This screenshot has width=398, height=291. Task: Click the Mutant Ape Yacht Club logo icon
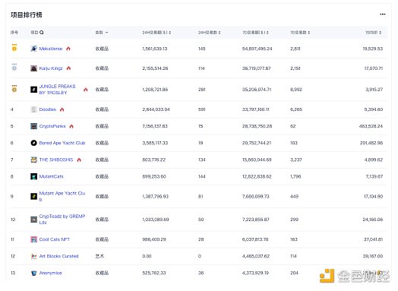pyautogui.click(x=33, y=196)
